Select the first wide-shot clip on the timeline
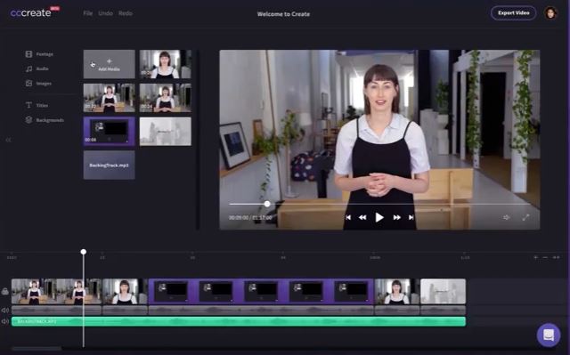Screen dimensions: 570x355 pos(56,292)
